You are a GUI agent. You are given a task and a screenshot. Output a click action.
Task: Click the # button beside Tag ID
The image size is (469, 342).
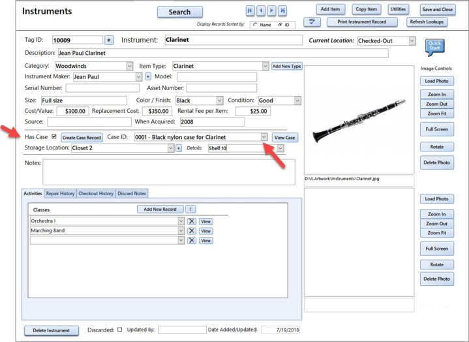click(109, 40)
